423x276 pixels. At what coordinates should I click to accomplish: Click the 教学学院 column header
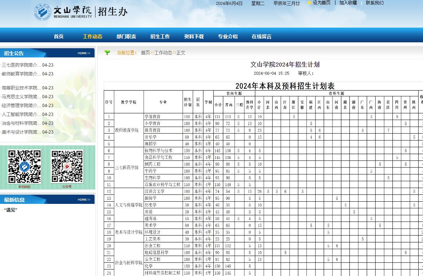point(129,102)
